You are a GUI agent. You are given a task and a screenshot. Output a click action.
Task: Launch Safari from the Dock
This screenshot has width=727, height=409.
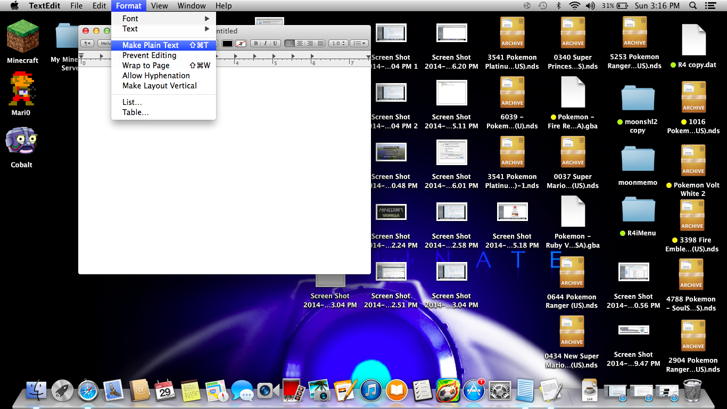pos(88,391)
